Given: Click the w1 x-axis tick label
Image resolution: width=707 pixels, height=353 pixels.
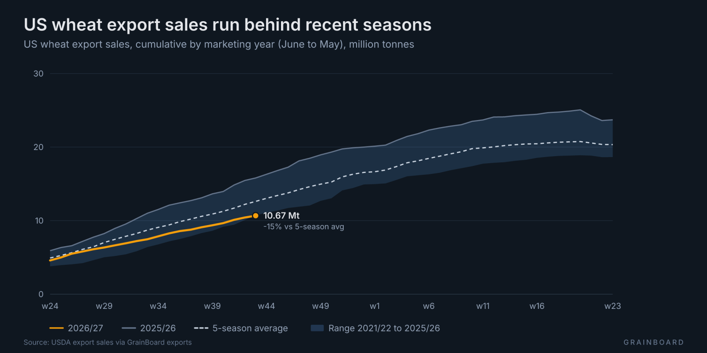Looking at the screenshot, I should (x=375, y=306).
